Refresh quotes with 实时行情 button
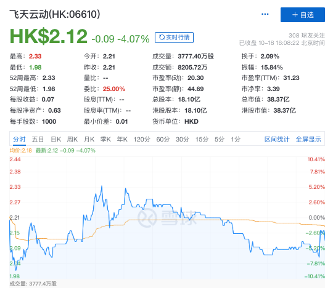333x288 pixels. click(x=174, y=38)
